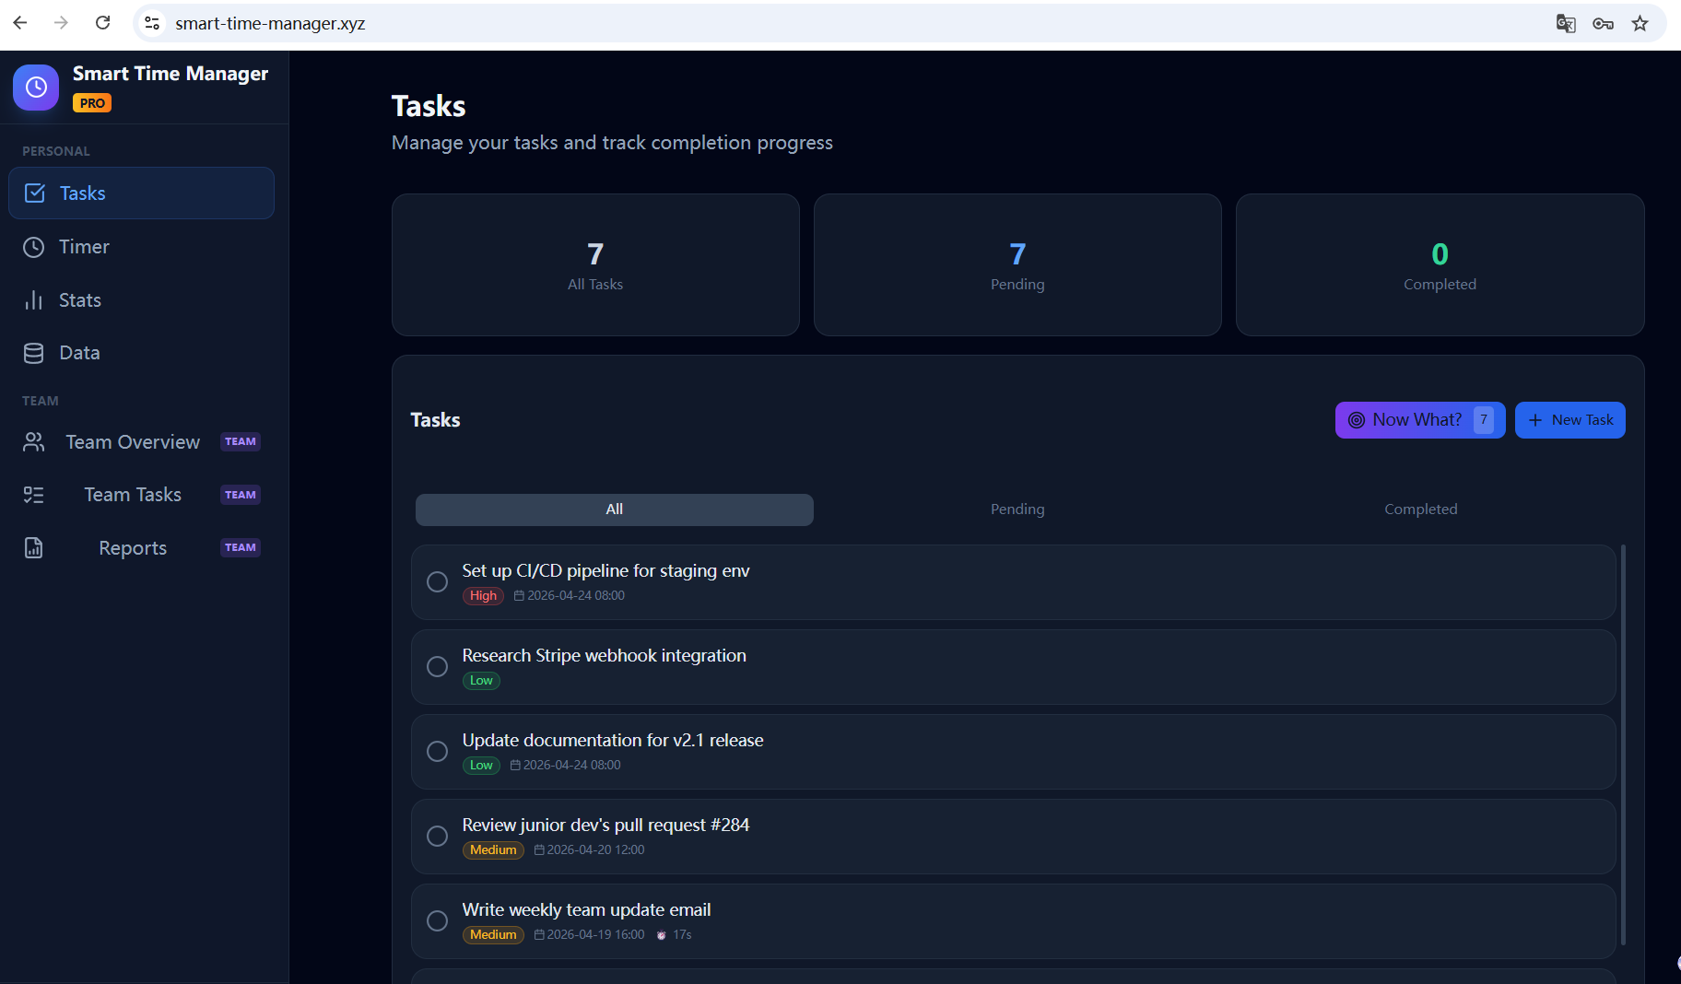The image size is (1681, 984).
Task: Select the Tasks checkbox icon in sidebar
Action: [34, 193]
